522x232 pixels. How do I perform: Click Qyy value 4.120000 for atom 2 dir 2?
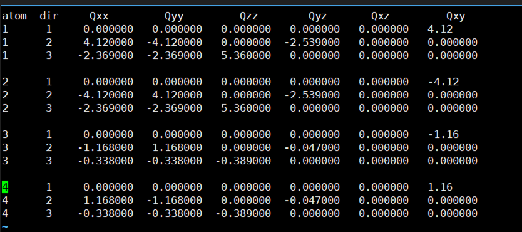pyautogui.click(x=177, y=95)
